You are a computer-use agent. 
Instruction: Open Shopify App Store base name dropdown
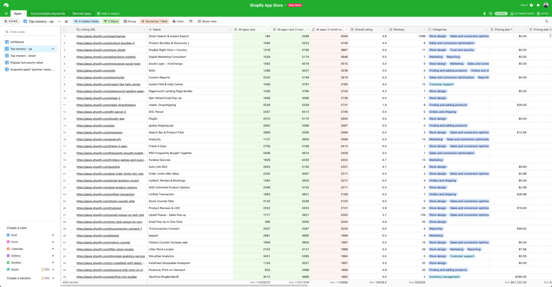(x=267, y=5)
